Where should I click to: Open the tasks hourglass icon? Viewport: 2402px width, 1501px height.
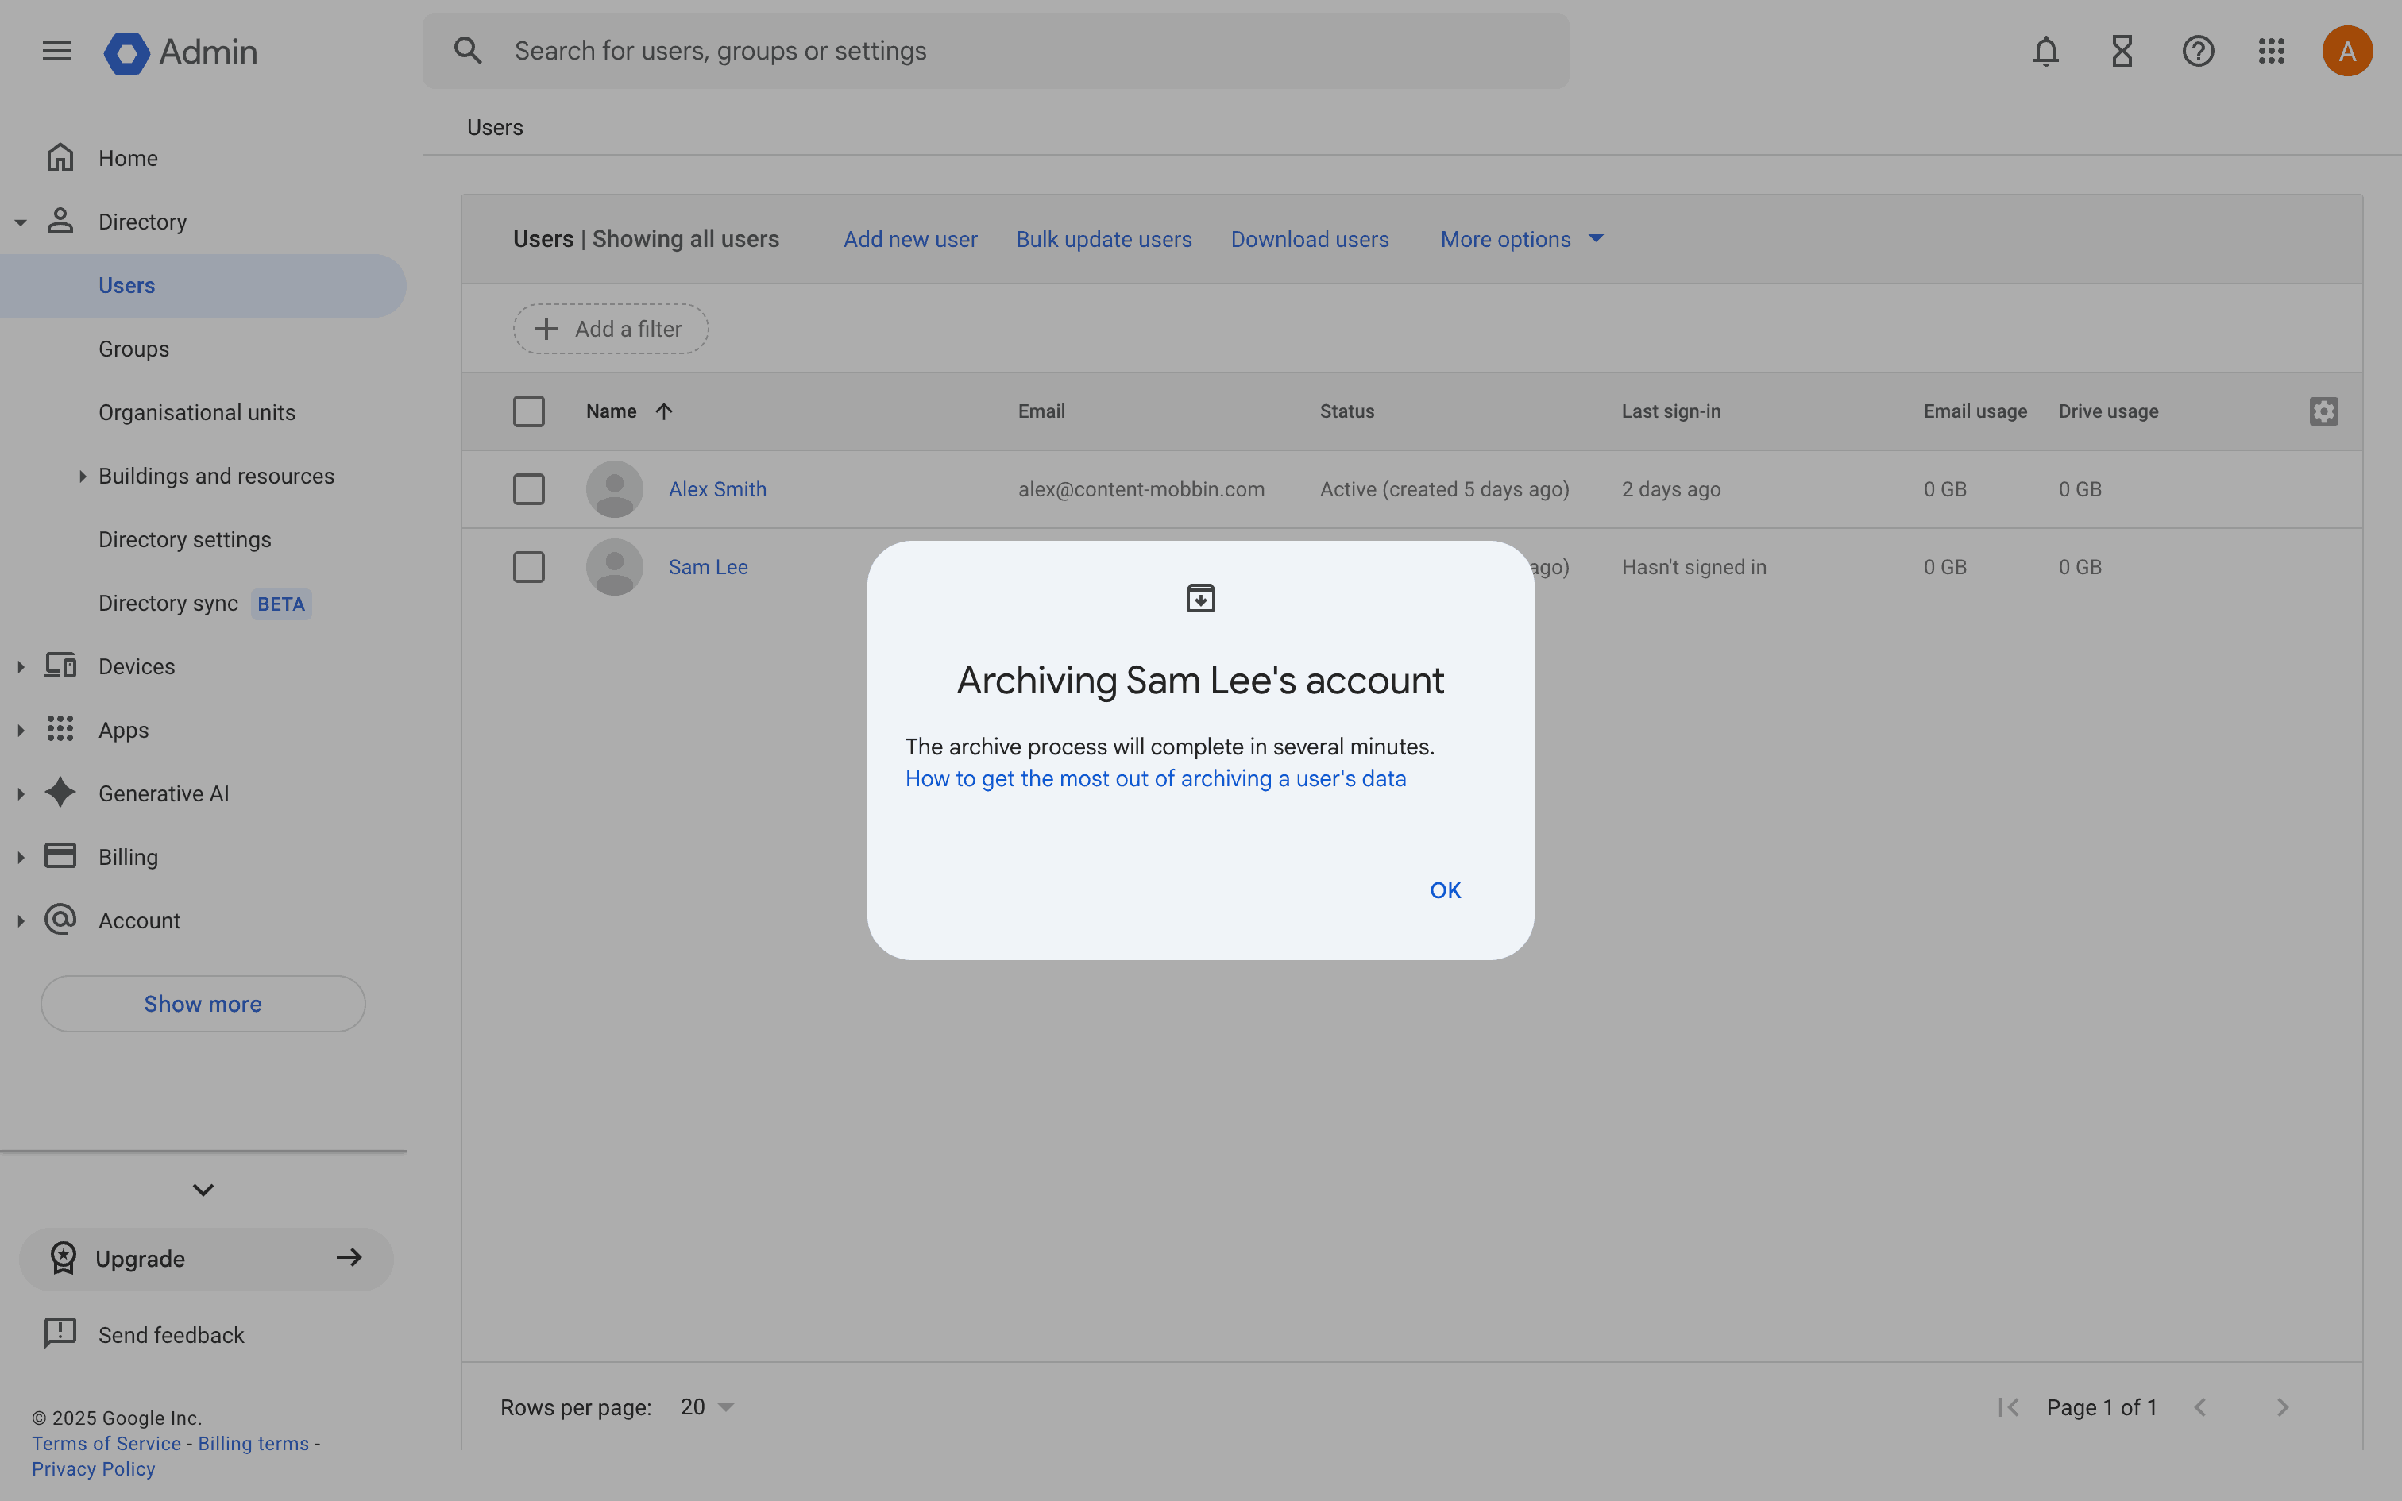tap(2121, 51)
